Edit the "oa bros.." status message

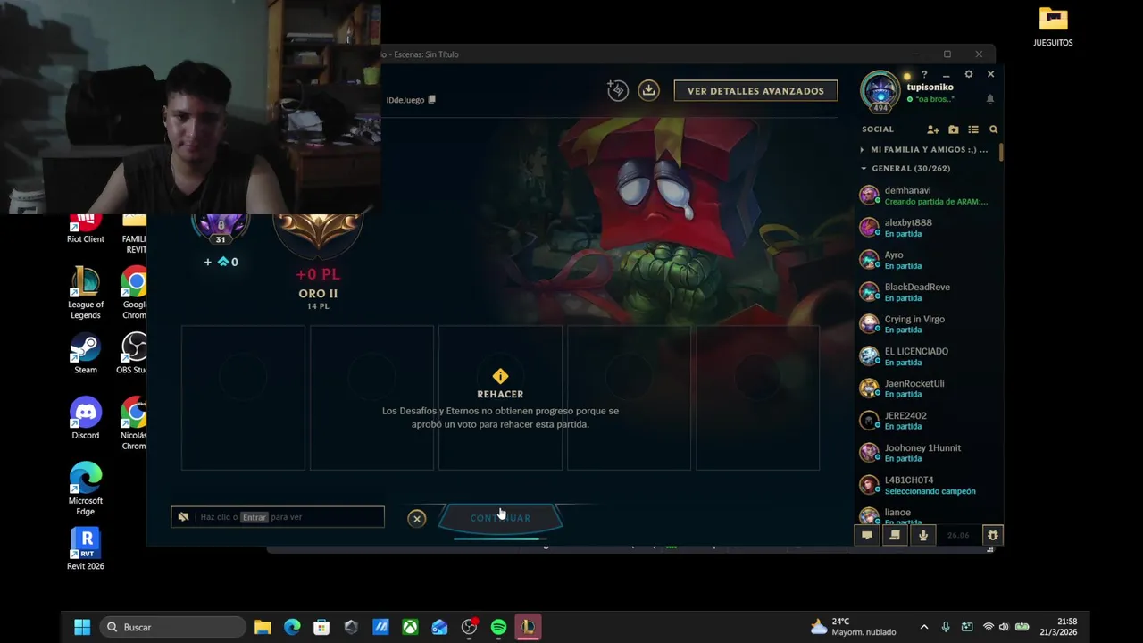point(933,99)
